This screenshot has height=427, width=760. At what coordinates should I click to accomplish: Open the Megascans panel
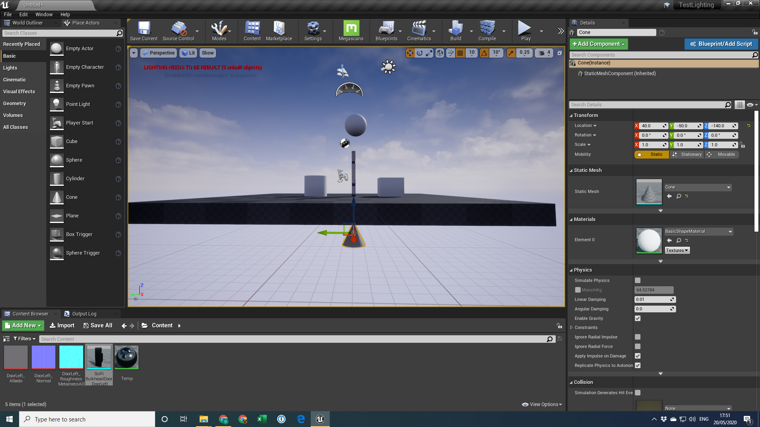tap(350, 31)
